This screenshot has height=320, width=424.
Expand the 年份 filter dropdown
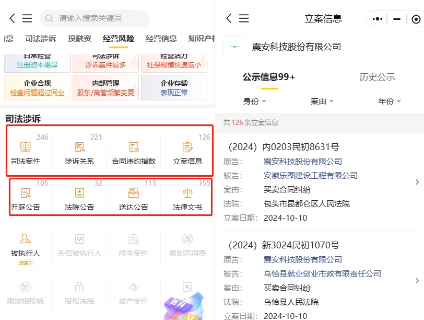390,101
